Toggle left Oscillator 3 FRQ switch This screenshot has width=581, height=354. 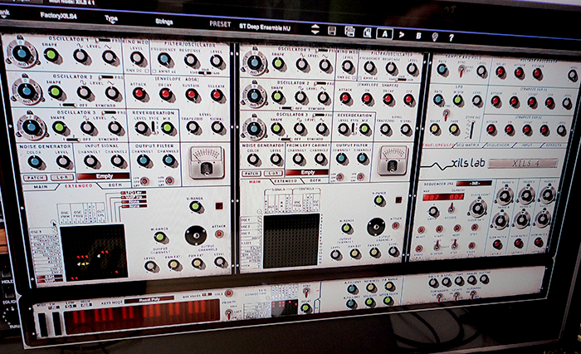(110, 112)
